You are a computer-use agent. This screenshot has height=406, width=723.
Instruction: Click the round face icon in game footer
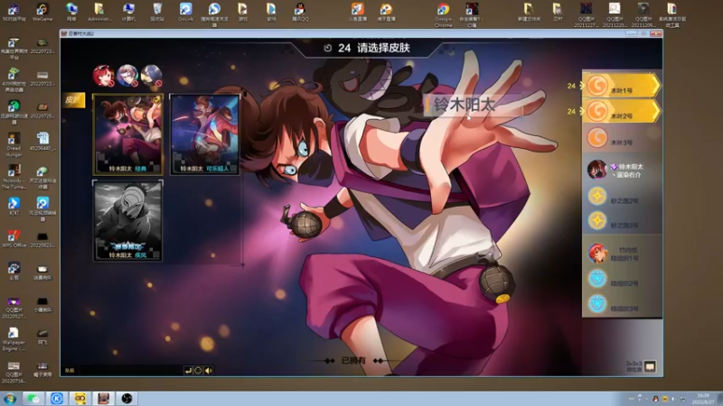click(x=198, y=370)
